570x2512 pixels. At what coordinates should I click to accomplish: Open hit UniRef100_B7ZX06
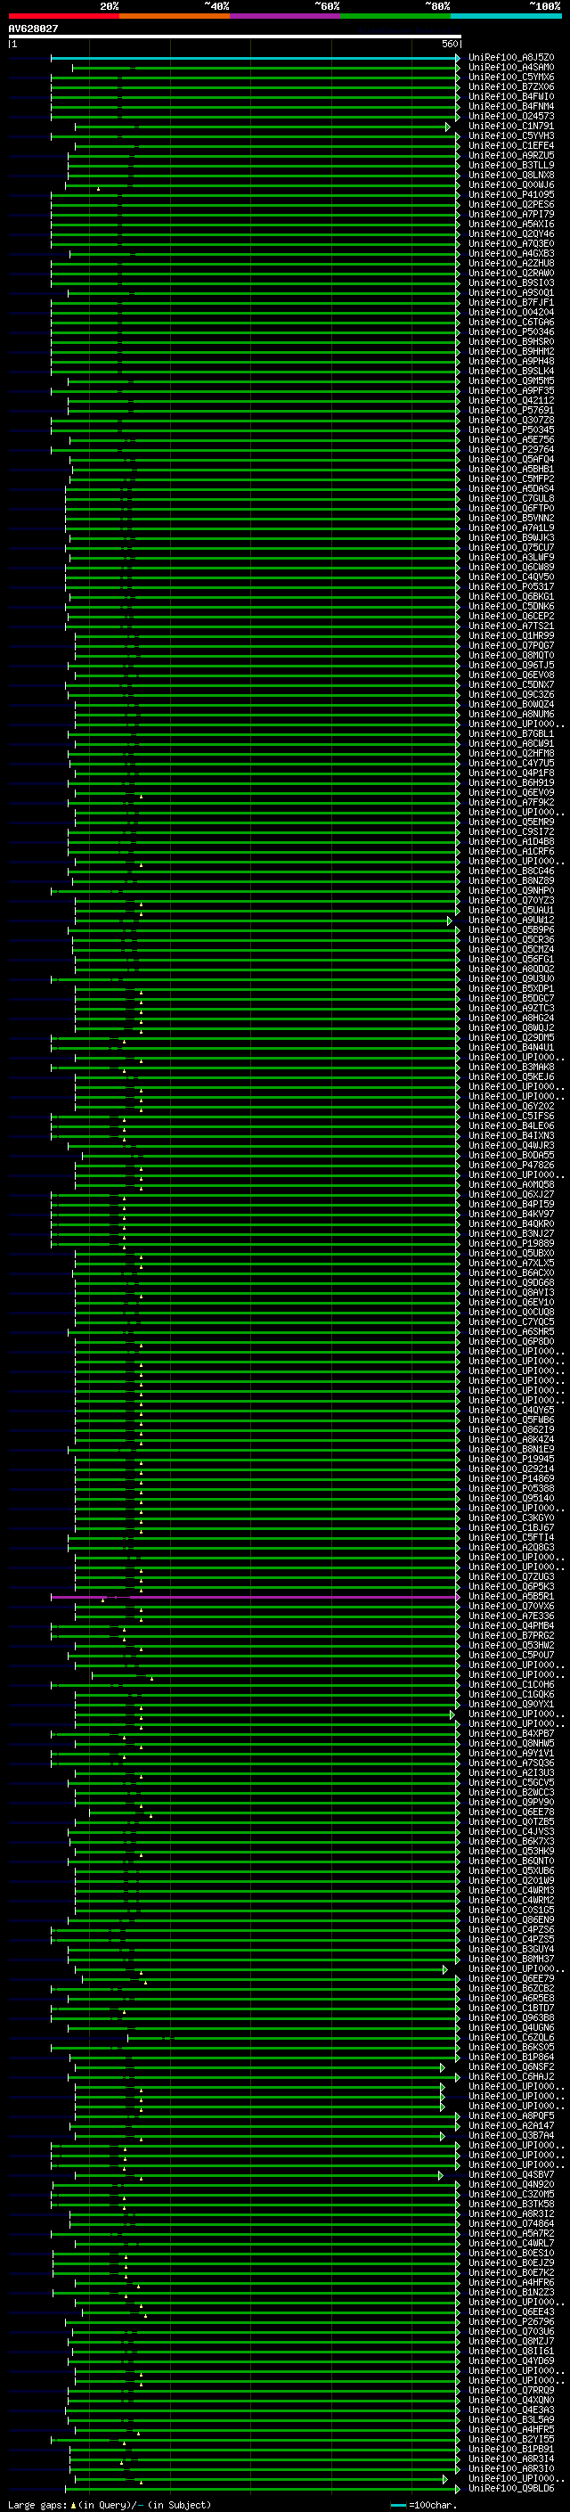[x=511, y=86]
